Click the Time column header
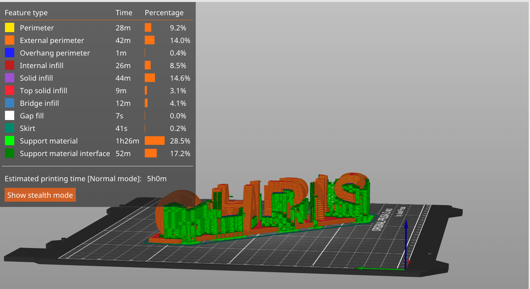The width and height of the screenshot is (530, 289). (x=124, y=13)
